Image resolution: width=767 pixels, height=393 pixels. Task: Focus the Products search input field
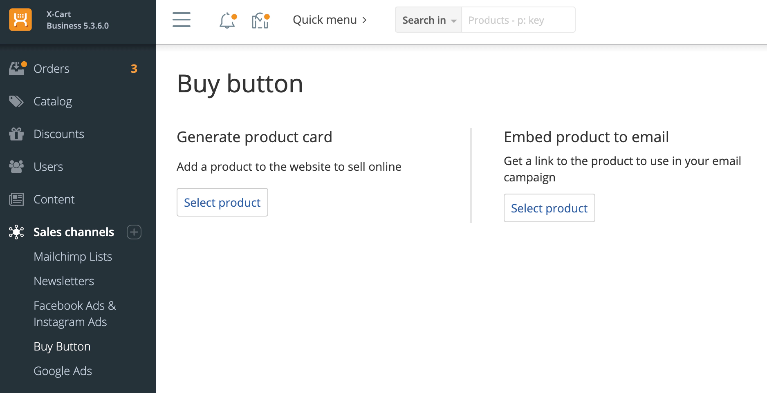click(x=518, y=20)
